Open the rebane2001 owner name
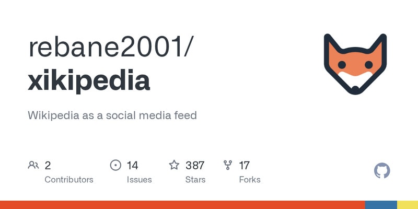 111,47
